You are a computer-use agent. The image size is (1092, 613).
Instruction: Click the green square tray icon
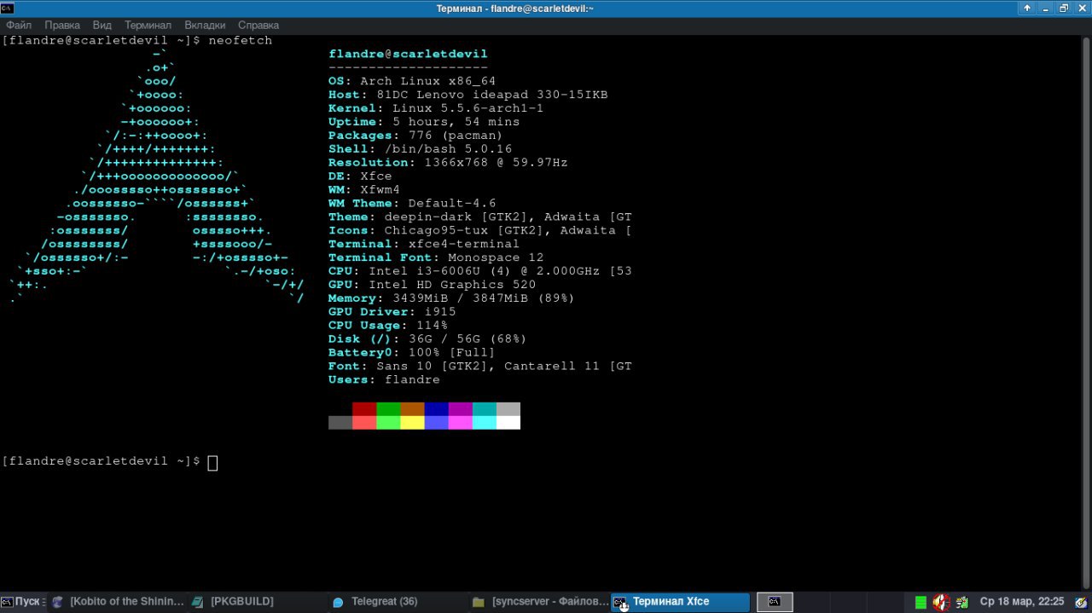pos(921,602)
